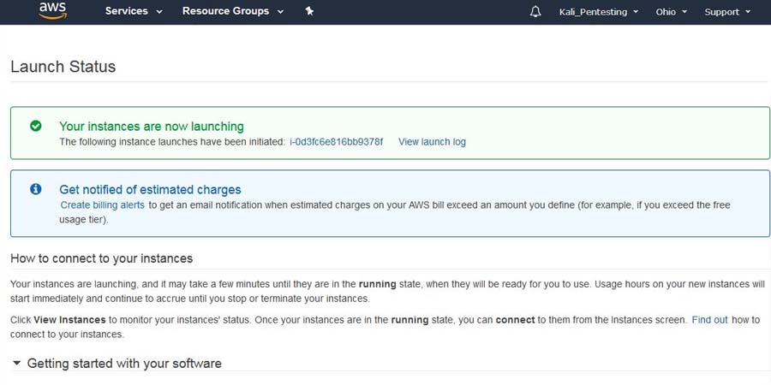The width and height of the screenshot is (771, 385).
Task: Click 'How to connect to your instances' heading
Action: click(101, 258)
